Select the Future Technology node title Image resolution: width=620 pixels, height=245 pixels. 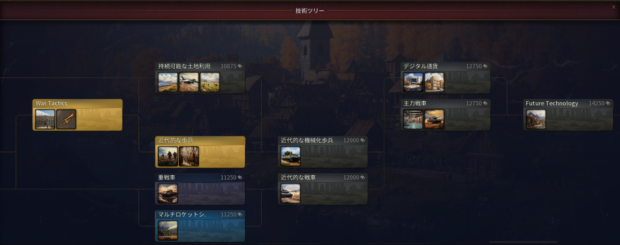tap(552, 104)
